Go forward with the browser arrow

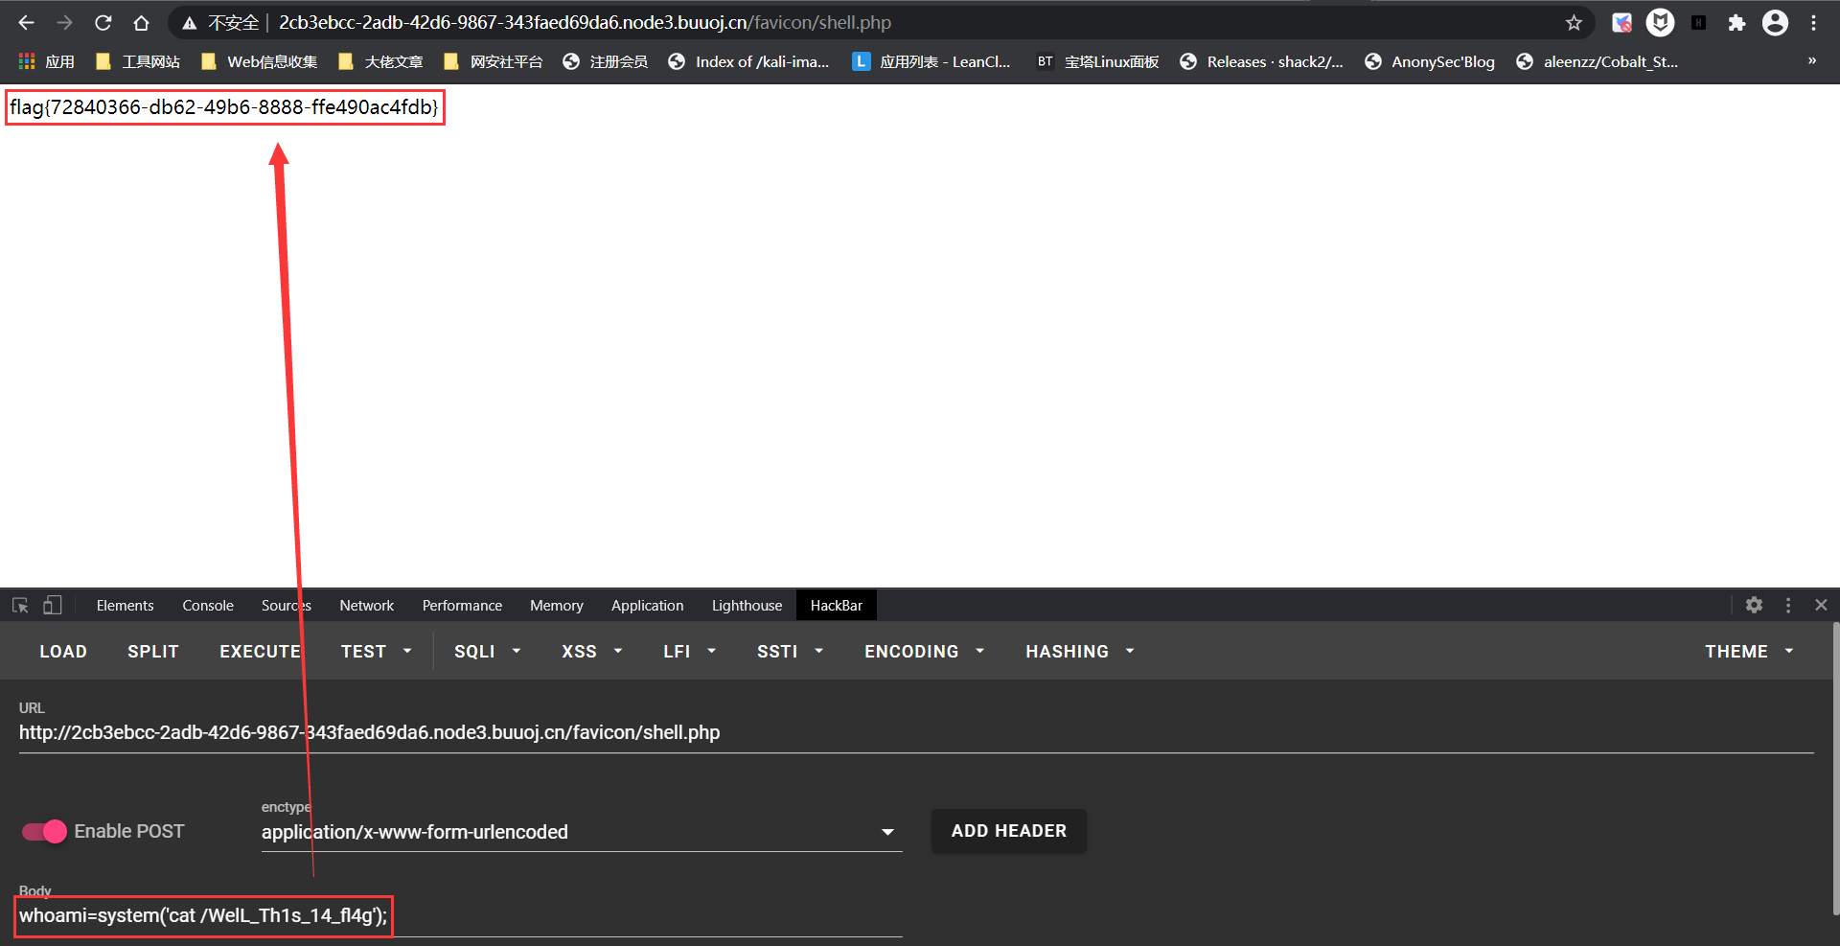(x=64, y=23)
